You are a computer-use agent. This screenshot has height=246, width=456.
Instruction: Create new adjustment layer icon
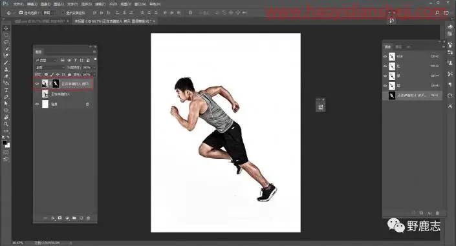click(x=67, y=218)
